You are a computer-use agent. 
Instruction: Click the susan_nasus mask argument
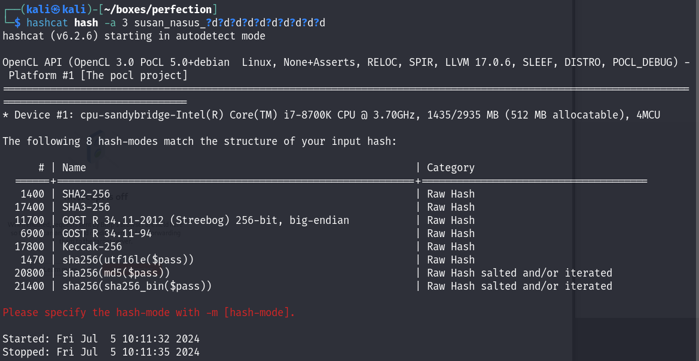[230, 23]
